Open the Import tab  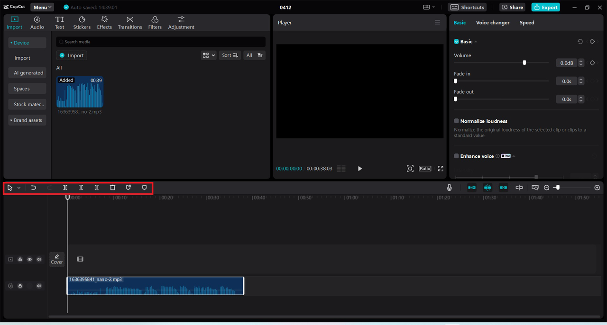[14, 23]
